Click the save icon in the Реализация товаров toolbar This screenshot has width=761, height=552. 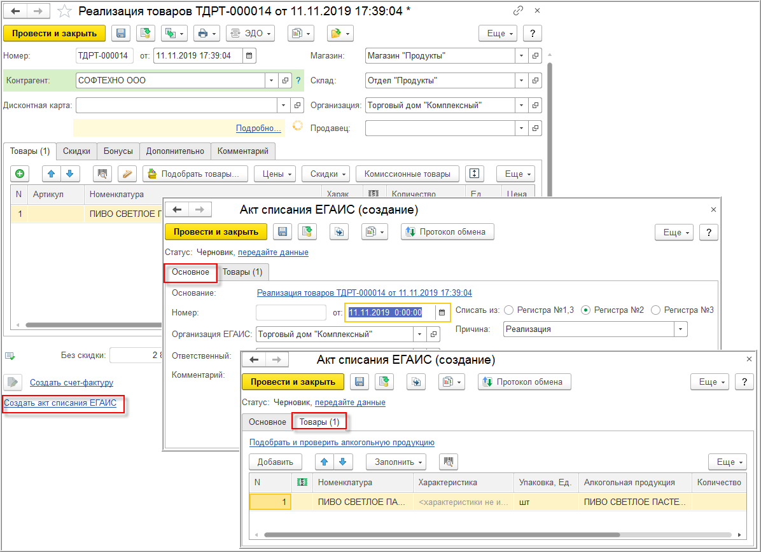[121, 34]
